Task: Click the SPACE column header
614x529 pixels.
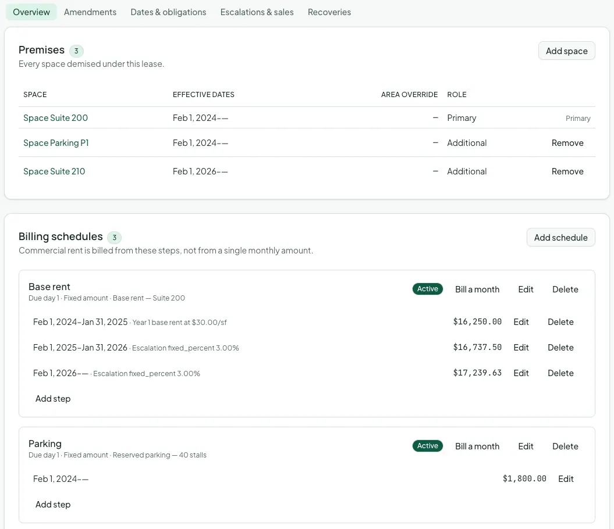Action: pos(35,95)
